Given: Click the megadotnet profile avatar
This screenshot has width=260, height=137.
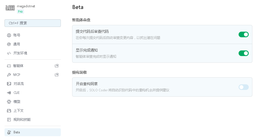Looking at the screenshot, I should [10, 8].
